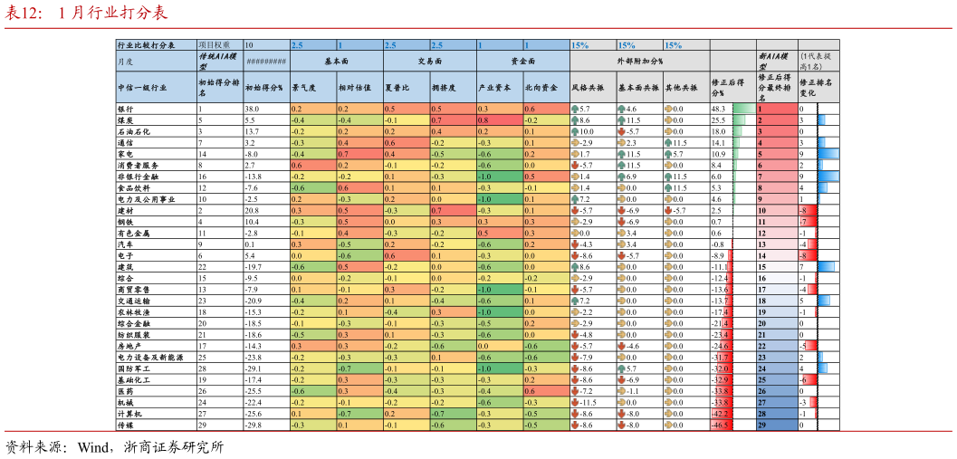Select the 交易面 group header
The image size is (957, 459).
(x=429, y=61)
